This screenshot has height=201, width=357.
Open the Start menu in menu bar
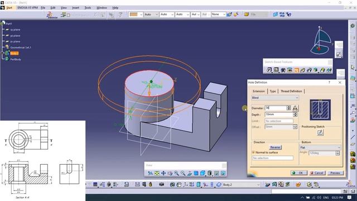[9, 8]
